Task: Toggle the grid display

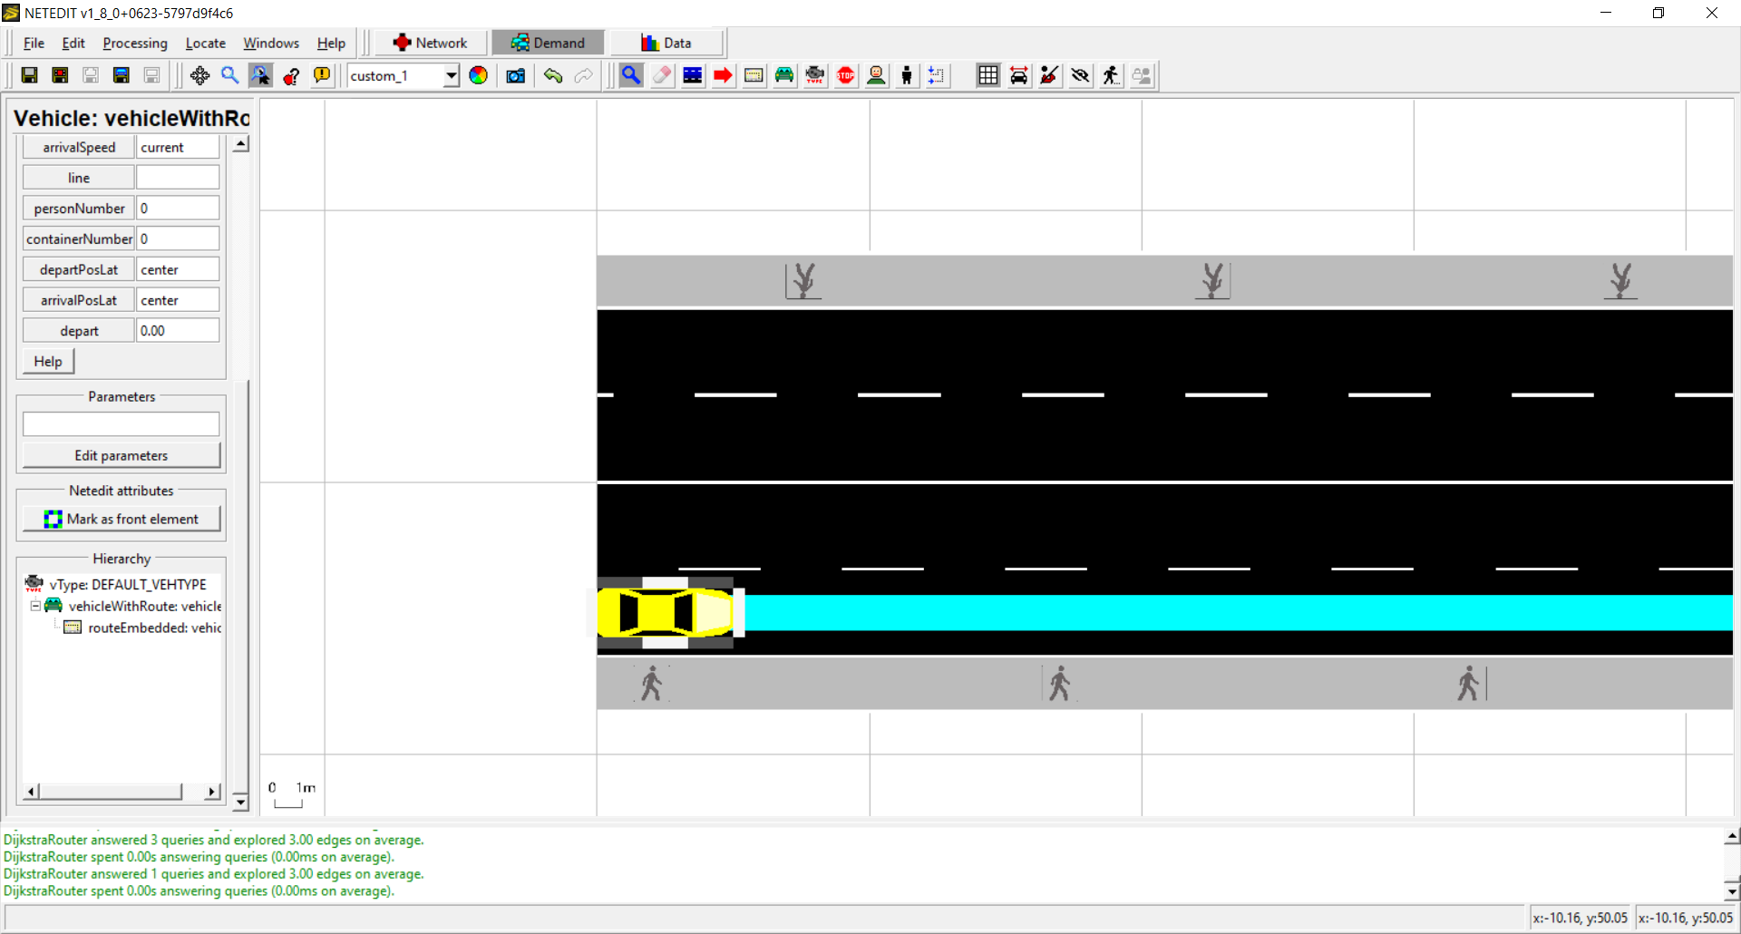Action: [988, 76]
